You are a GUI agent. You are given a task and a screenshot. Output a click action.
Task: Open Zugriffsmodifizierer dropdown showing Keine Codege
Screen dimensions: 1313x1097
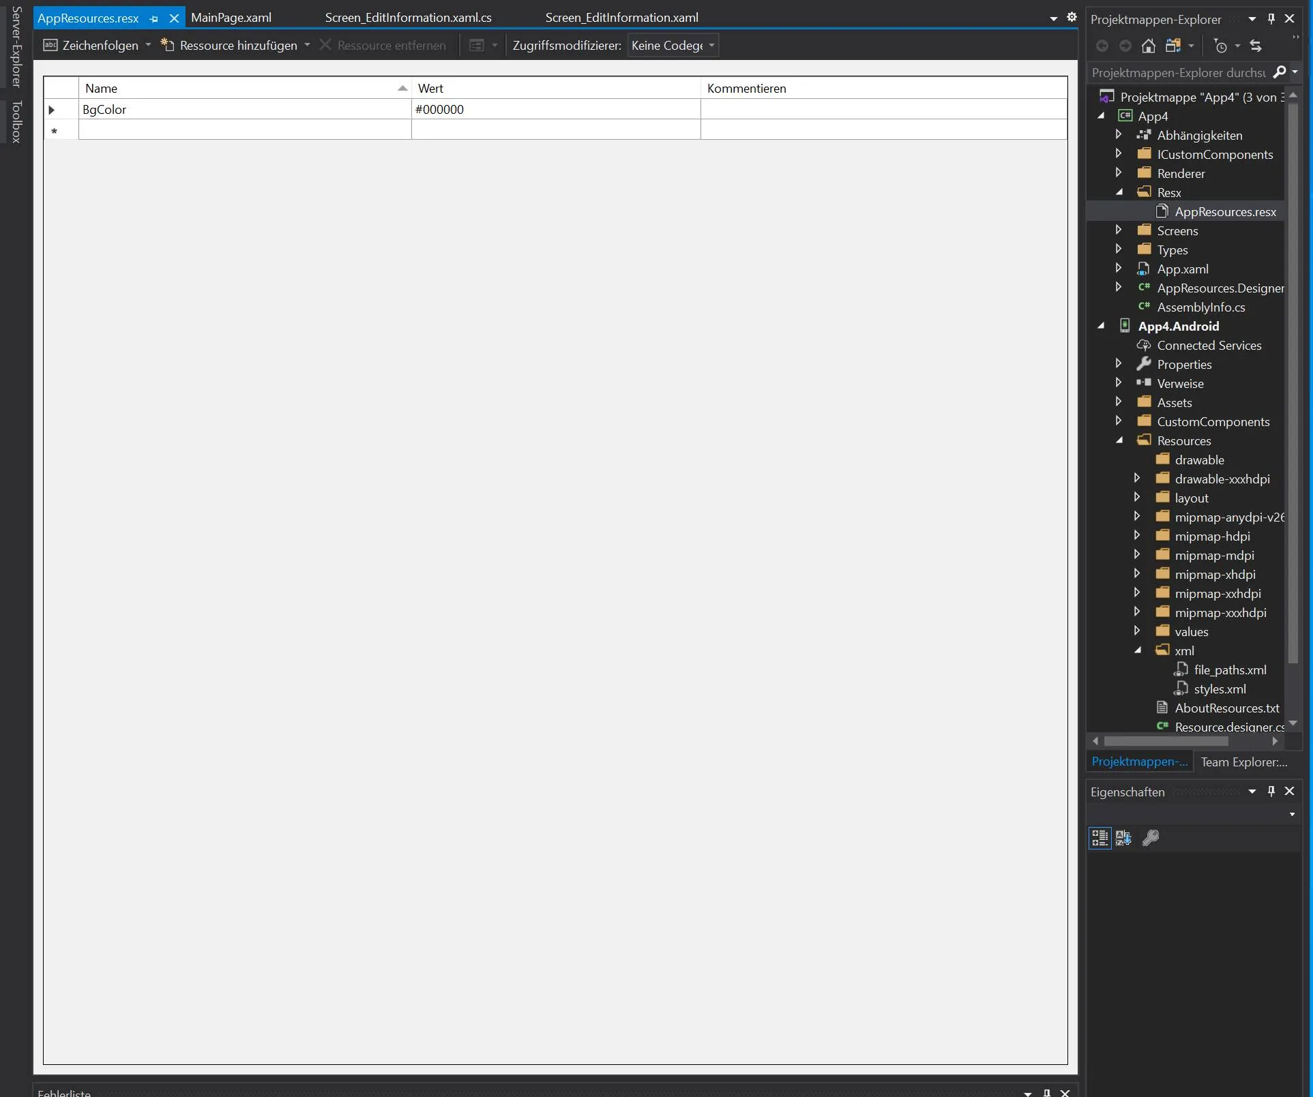673,46
